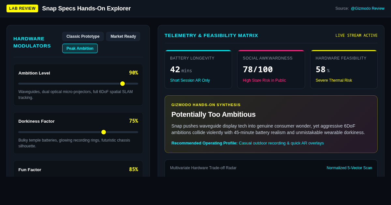Click the Fun Factor label
Screen dimensions: 391x205
30,170
